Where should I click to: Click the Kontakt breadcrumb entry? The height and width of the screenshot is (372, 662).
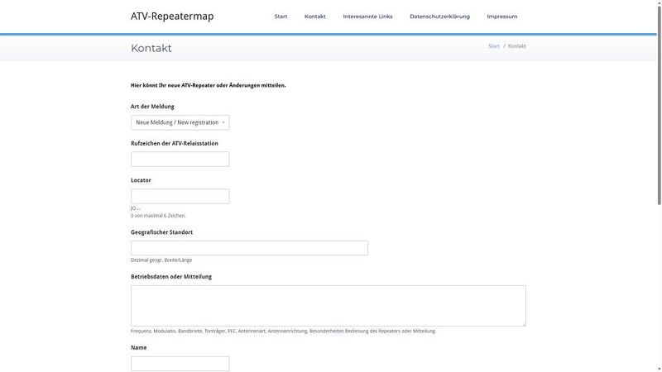pos(517,46)
